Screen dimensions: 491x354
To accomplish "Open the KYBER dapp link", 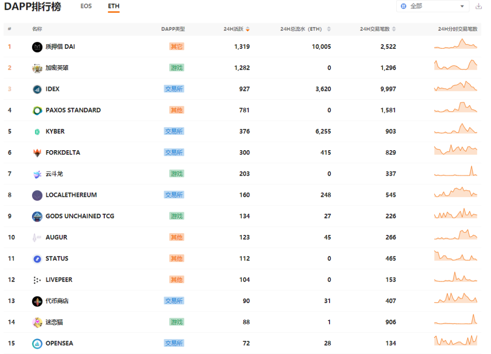I will pyautogui.click(x=55, y=132).
